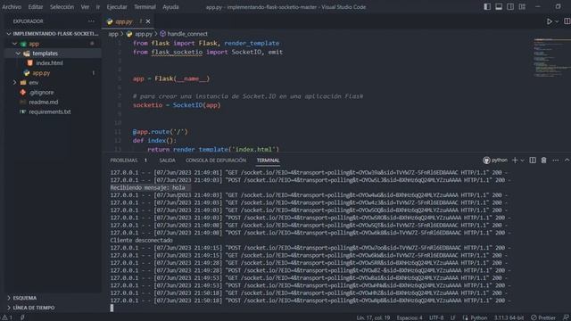Image resolution: width=571 pixels, height=321 pixels.
Task: Run Python file with play button
Action: coord(550,21)
